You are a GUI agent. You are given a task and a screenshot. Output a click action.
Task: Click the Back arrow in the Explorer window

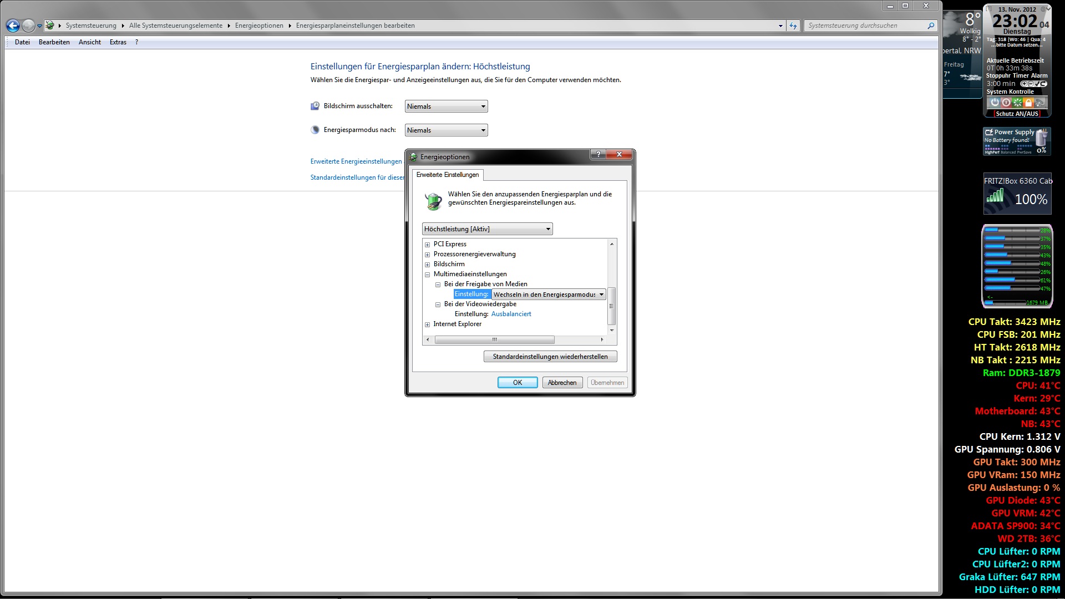point(13,26)
